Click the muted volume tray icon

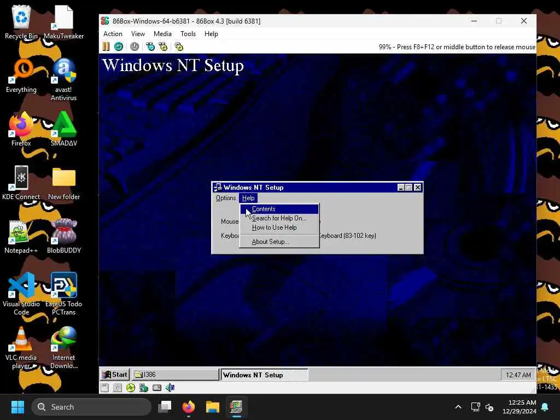[x=489, y=407]
